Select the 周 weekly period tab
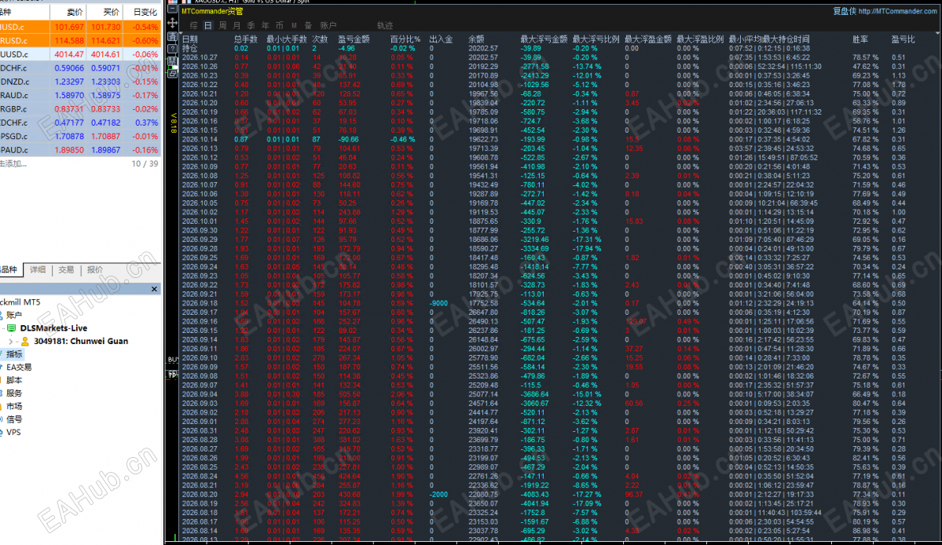 pos(222,25)
